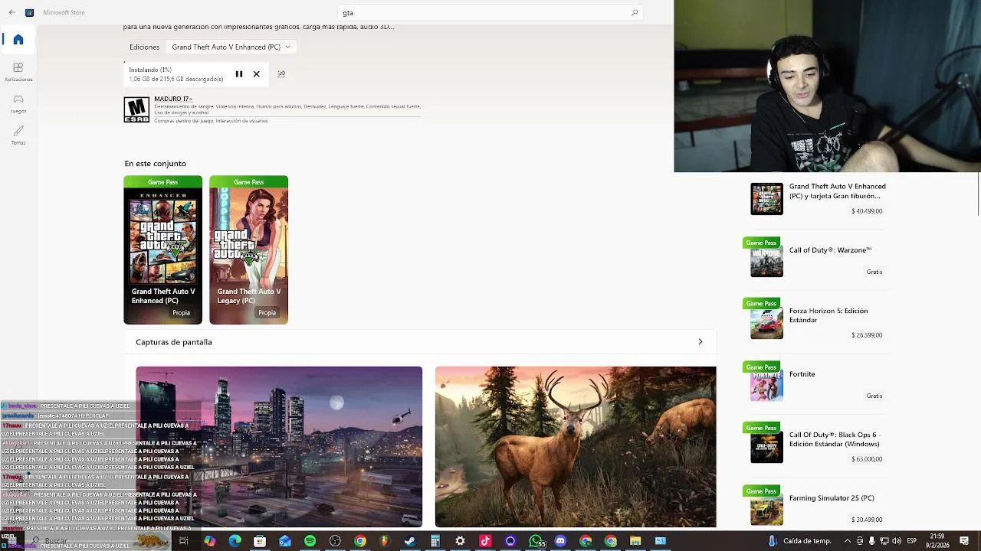Open the Juegos sidebar section
Image resolution: width=981 pixels, height=551 pixels.
pyautogui.click(x=18, y=103)
